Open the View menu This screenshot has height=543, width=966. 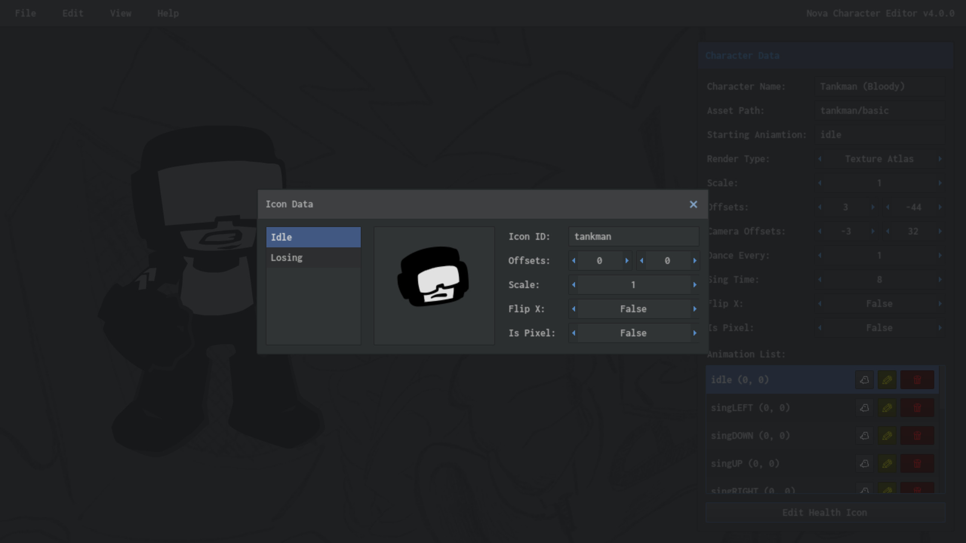[121, 13]
